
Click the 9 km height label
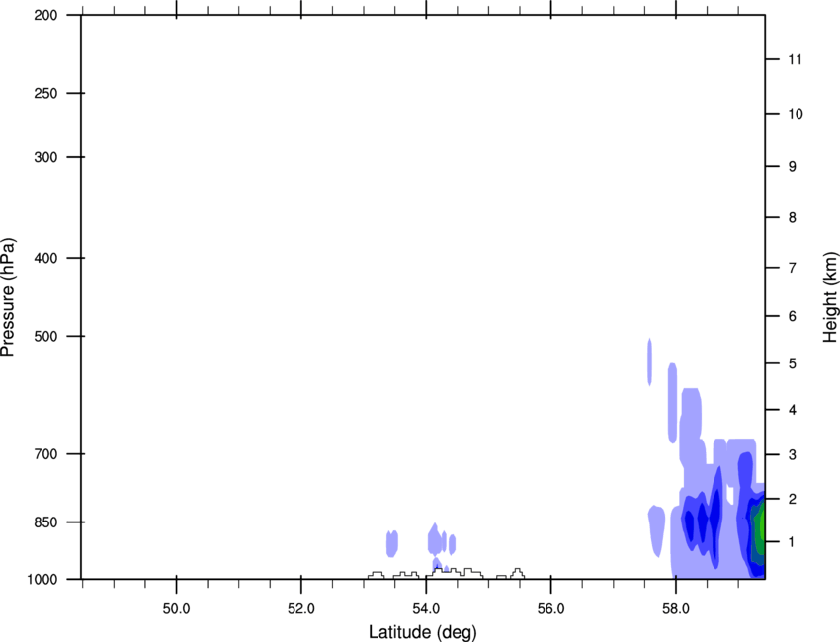(x=793, y=167)
